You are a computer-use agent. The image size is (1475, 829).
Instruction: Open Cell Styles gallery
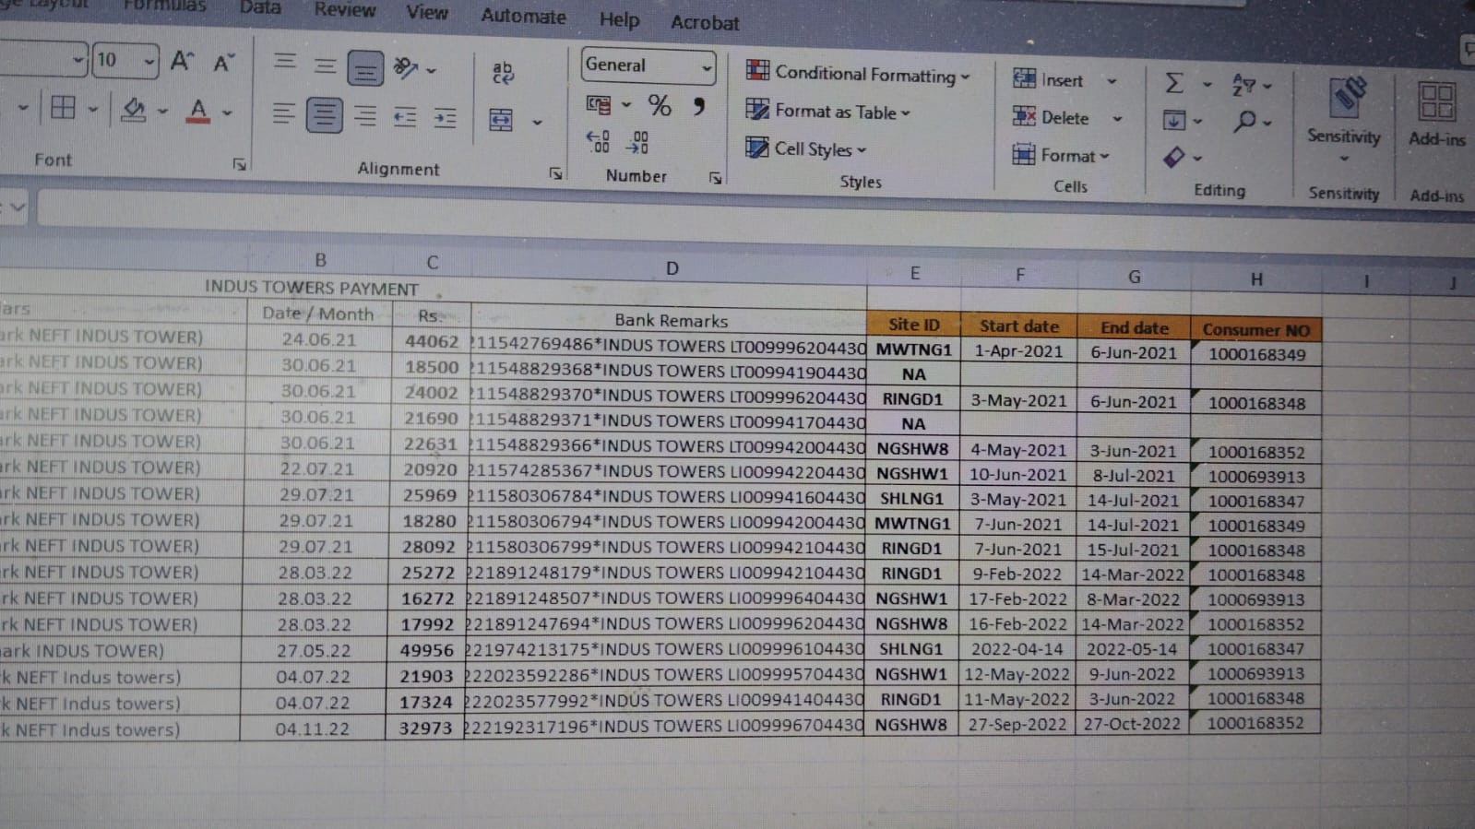point(806,148)
